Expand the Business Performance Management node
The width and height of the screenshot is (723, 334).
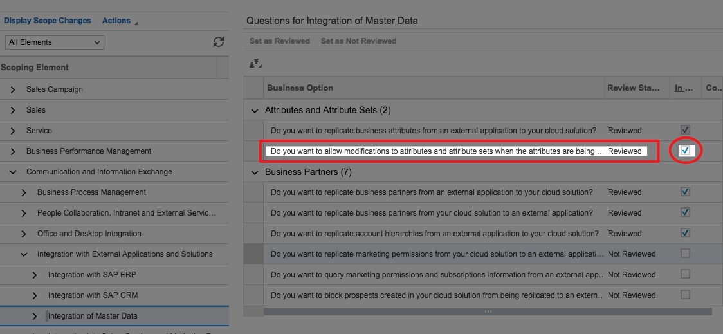(13, 151)
